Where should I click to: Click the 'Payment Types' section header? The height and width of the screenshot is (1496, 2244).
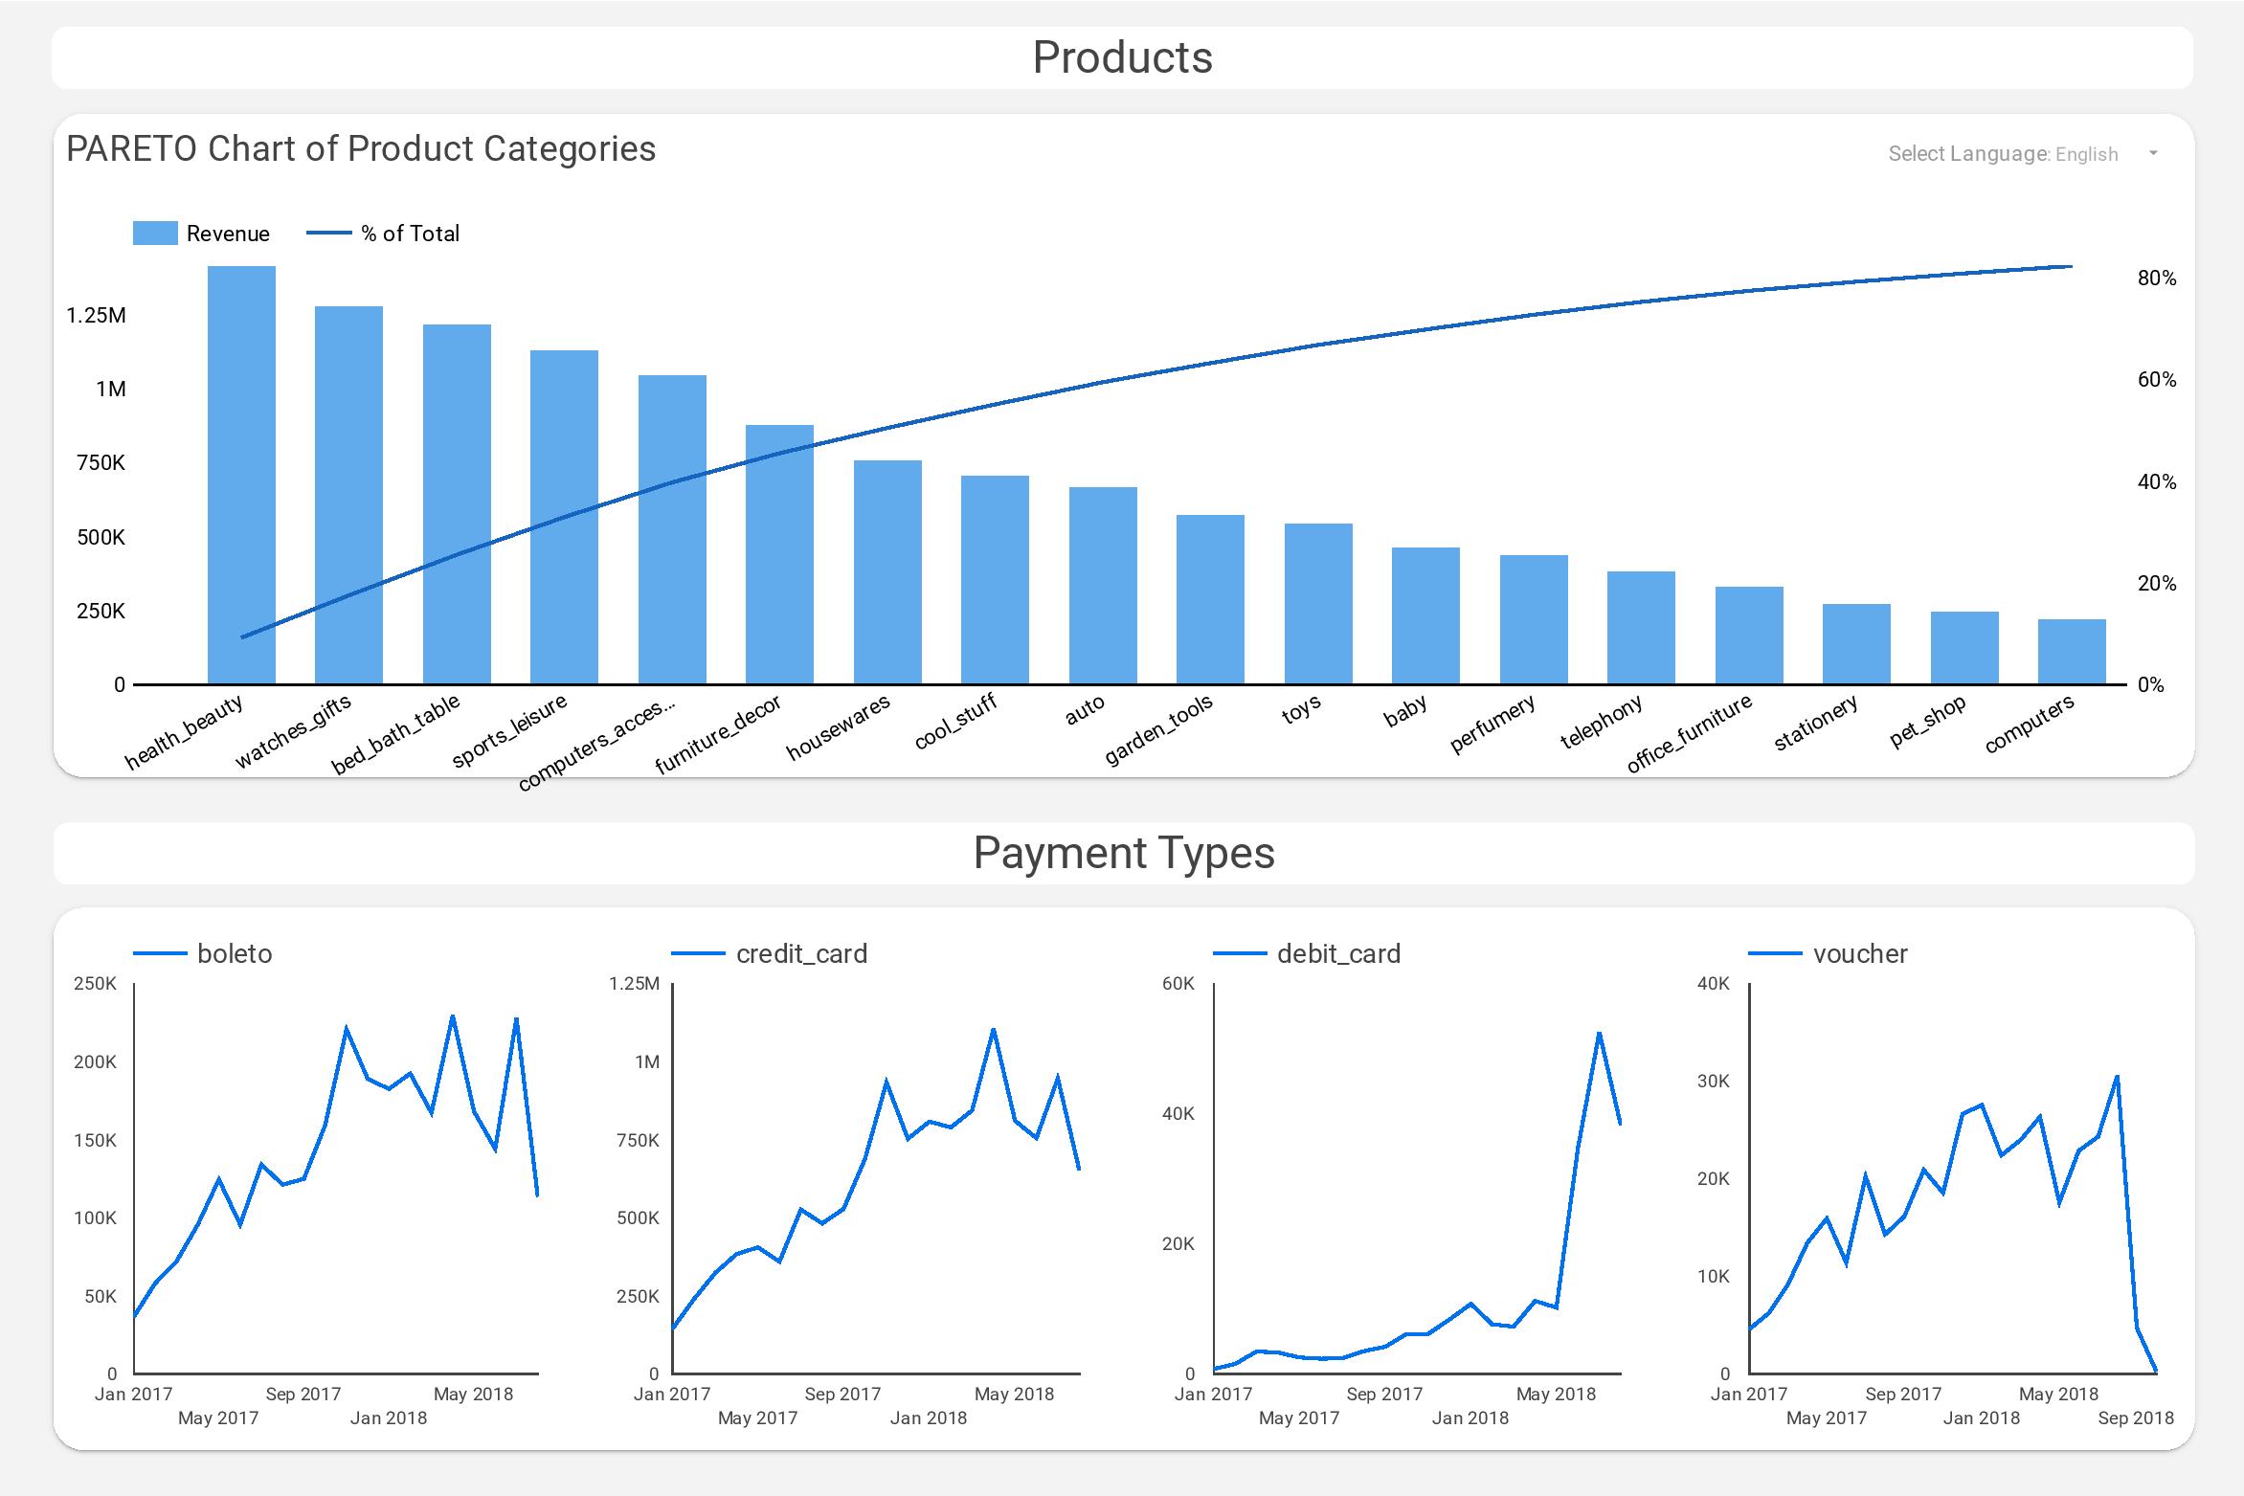(x=1125, y=854)
